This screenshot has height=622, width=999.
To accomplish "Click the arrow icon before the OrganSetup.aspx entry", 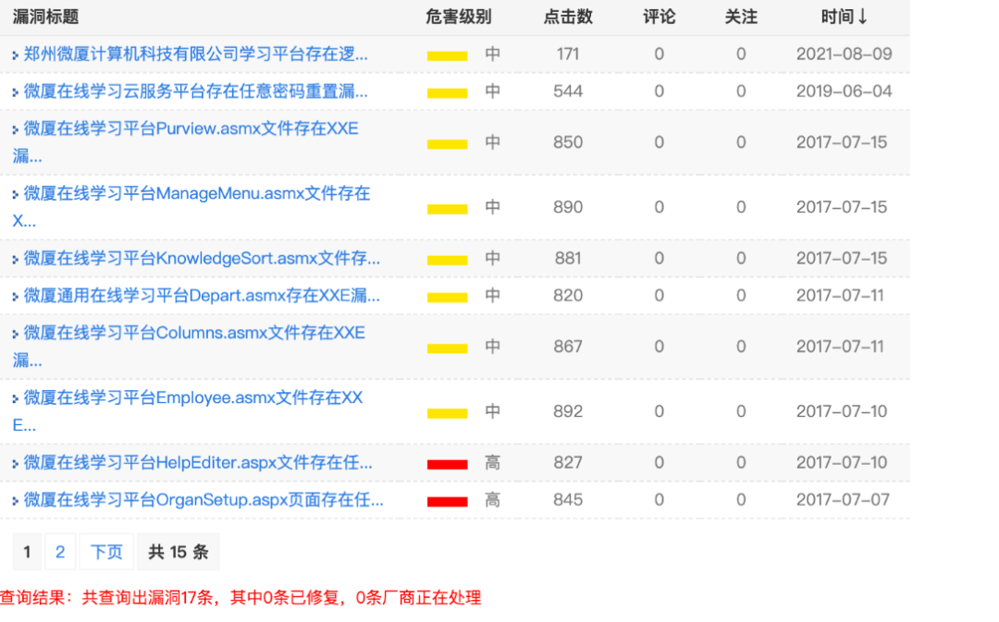I will [14, 499].
